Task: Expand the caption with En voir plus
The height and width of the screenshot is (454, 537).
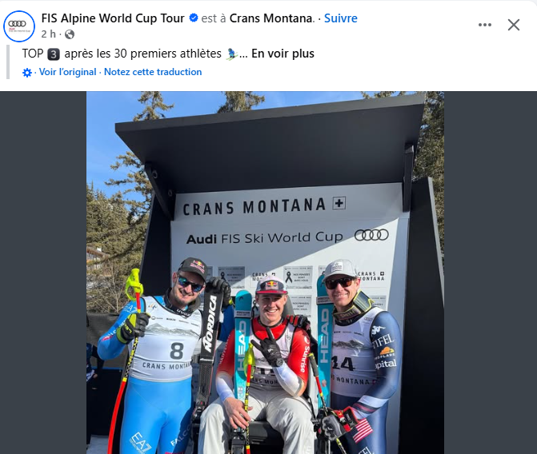Action: pyautogui.click(x=283, y=54)
